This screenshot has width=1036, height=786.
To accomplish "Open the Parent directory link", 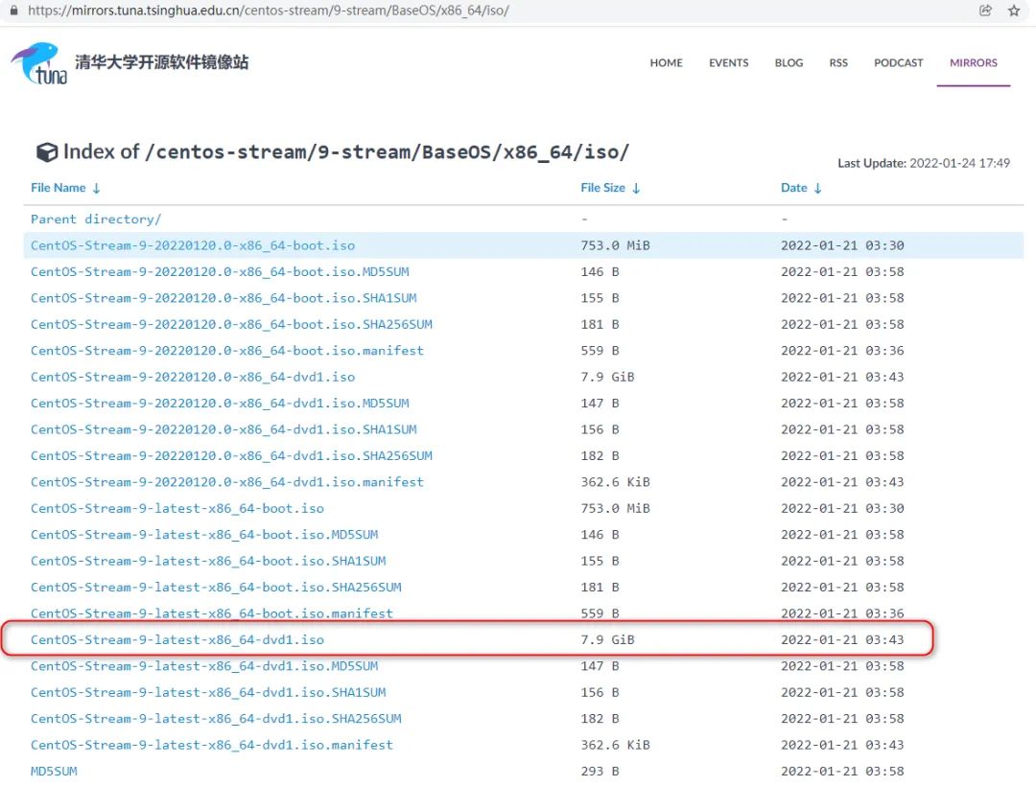I will [x=95, y=219].
